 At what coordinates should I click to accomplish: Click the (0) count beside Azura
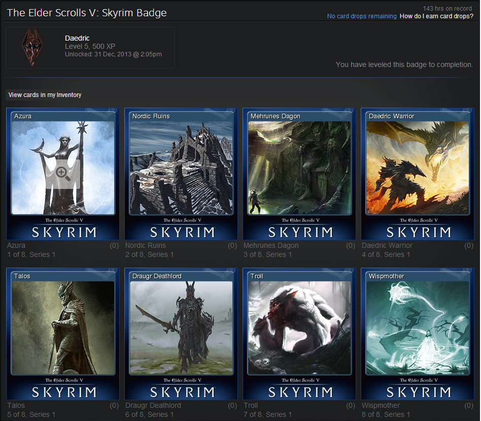click(x=114, y=245)
